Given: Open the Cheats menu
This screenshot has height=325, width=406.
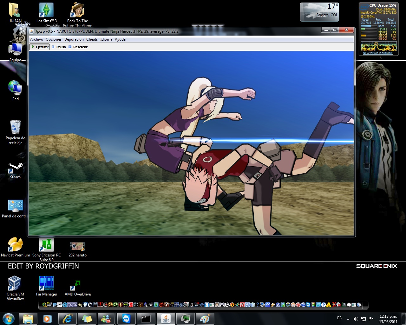Looking at the screenshot, I should [92, 39].
